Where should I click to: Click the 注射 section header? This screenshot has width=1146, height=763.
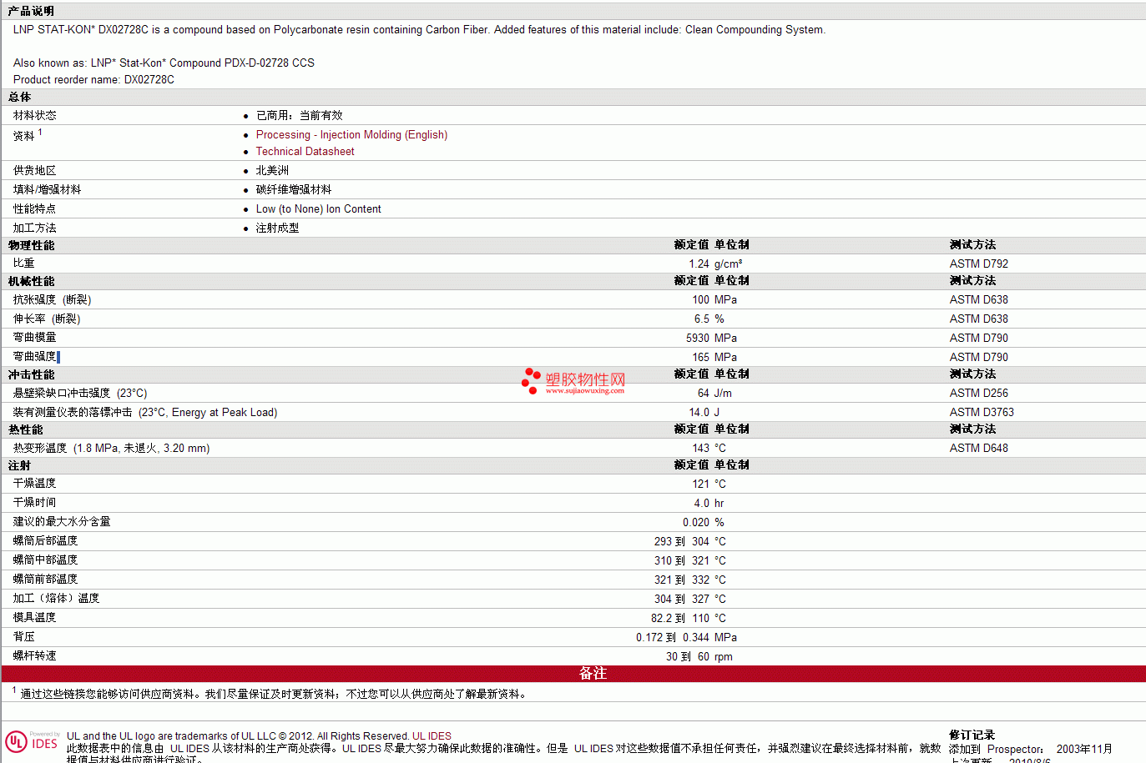19,466
